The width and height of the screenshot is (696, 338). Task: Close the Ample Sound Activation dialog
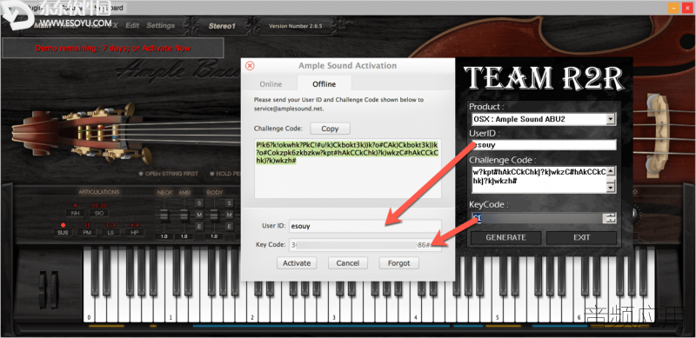[250, 66]
